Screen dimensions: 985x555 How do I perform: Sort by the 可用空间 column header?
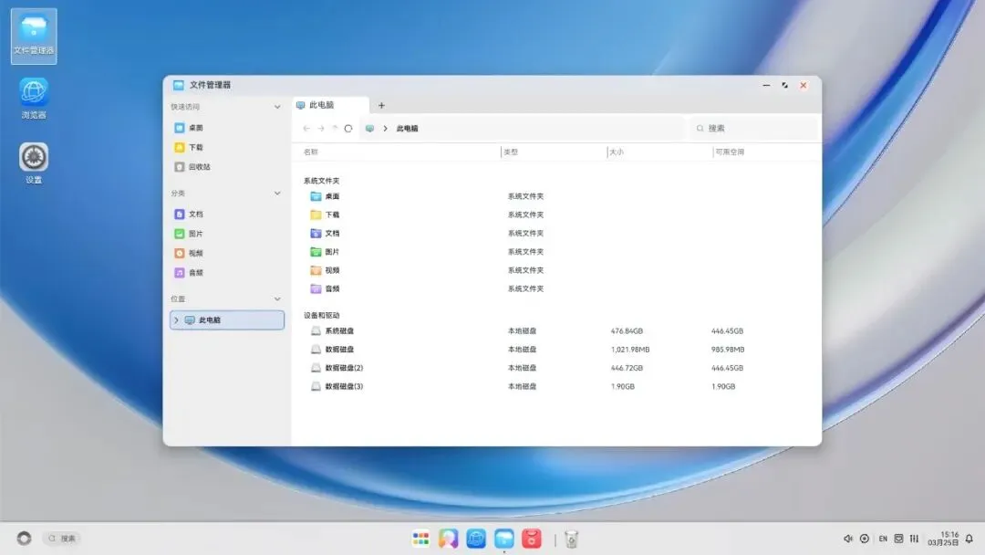730,152
